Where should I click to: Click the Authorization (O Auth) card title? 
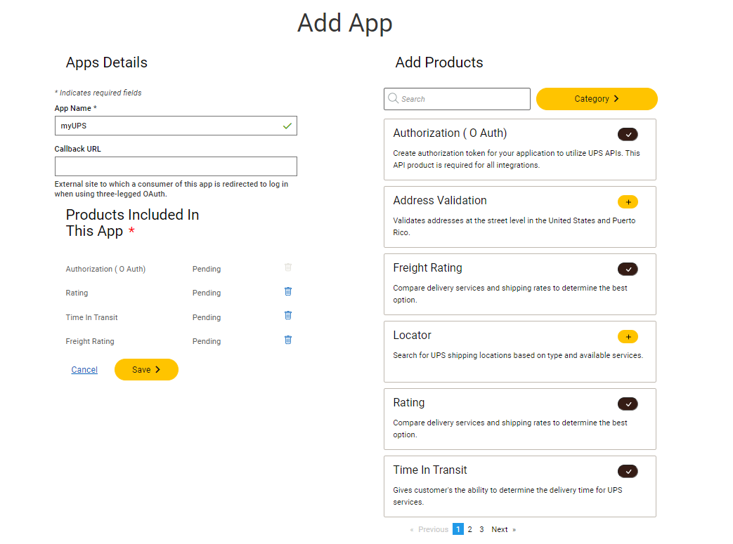[450, 133]
